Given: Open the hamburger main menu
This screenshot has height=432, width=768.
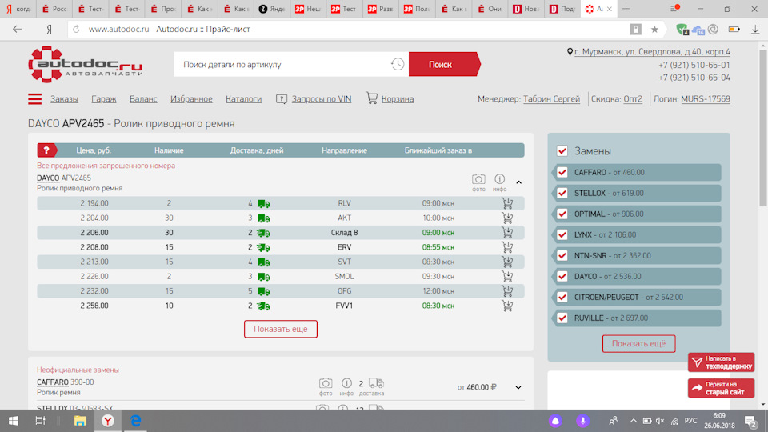Looking at the screenshot, I should [34, 99].
